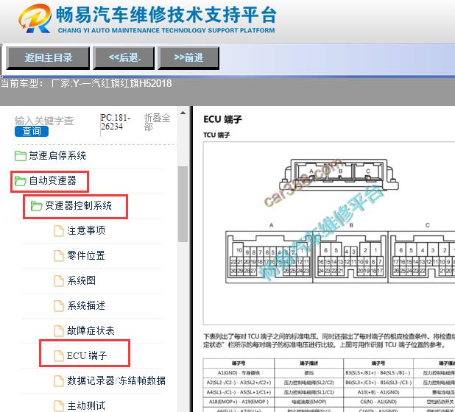Return to main directory with 返回主目录 button
The image size is (455, 412).
pos(48,57)
